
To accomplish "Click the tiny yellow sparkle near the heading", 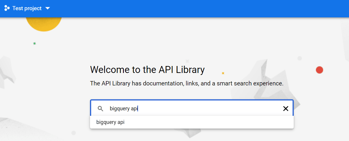I will click(223, 73).
